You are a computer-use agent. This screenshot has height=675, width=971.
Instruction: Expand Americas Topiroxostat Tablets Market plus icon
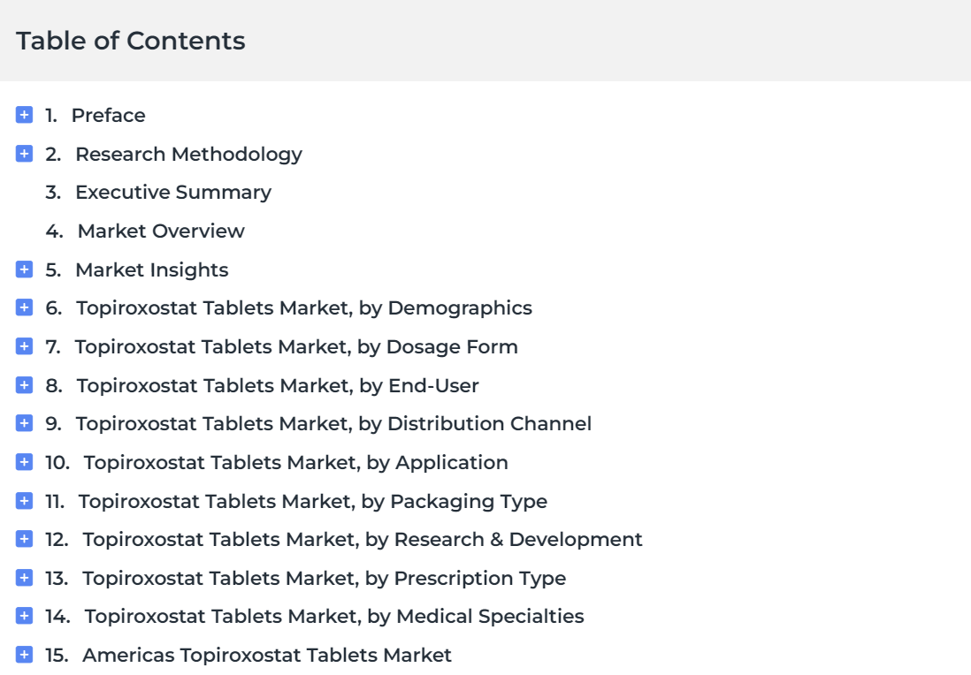click(24, 655)
